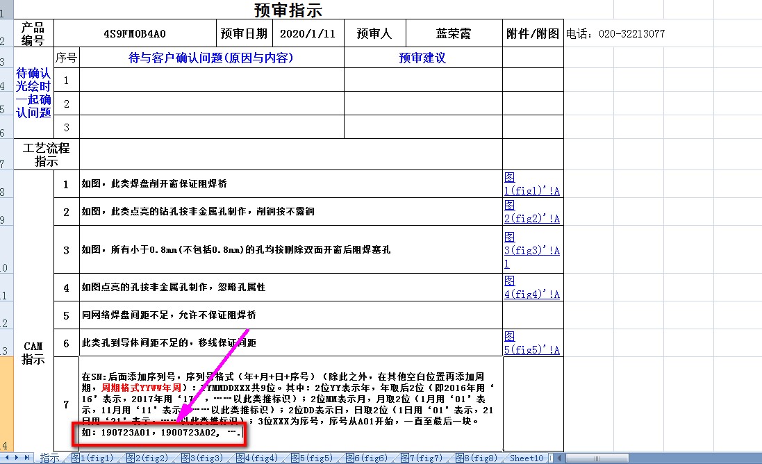Select CAM item 3 text about 0.8mm holes
This screenshot has height=464, width=762.
tap(290, 250)
